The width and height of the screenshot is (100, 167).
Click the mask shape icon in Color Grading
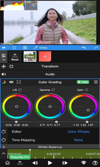[x=19, y=82]
